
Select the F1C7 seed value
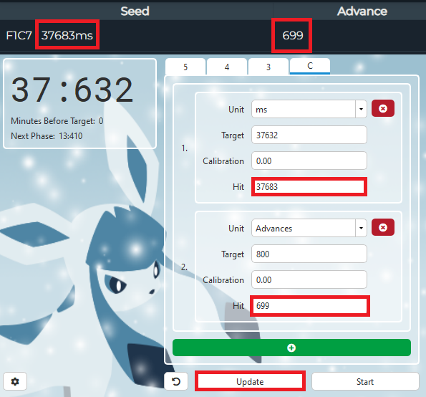pos(19,35)
